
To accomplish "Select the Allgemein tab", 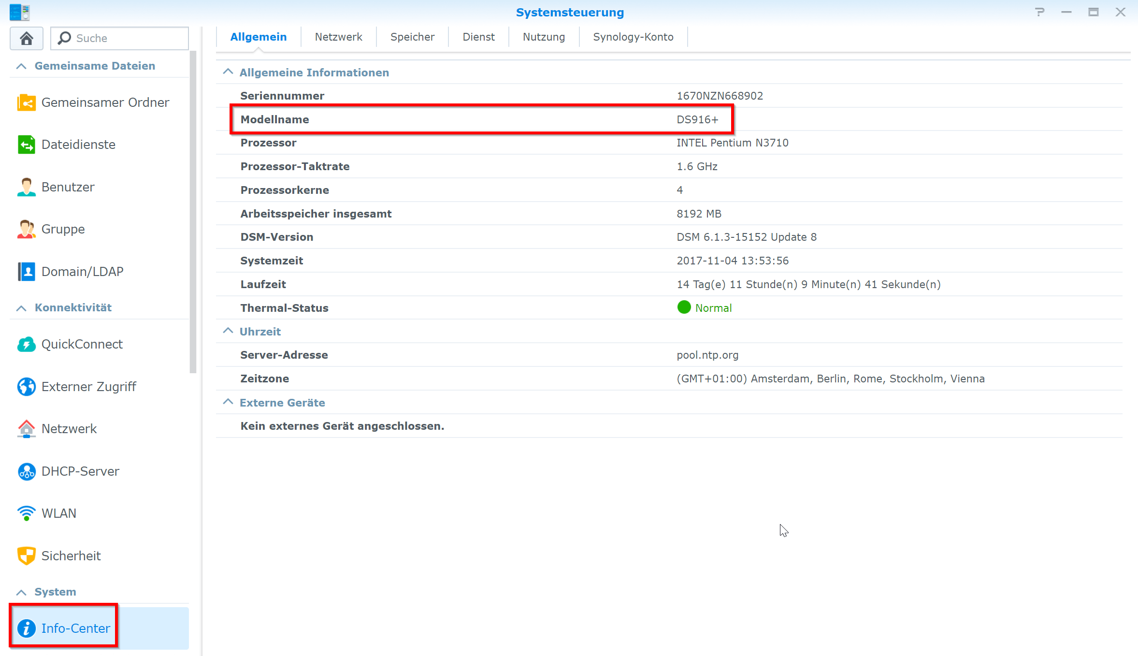I will click(x=259, y=37).
